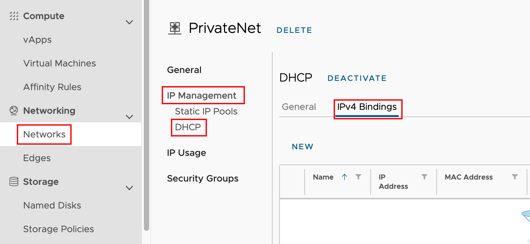Select Networks in the sidebar
Viewport: 530px width, 244px height.
click(x=44, y=134)
